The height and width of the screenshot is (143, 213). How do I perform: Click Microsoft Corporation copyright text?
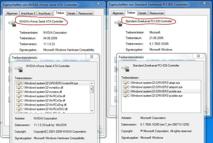(x=166, y=131)
